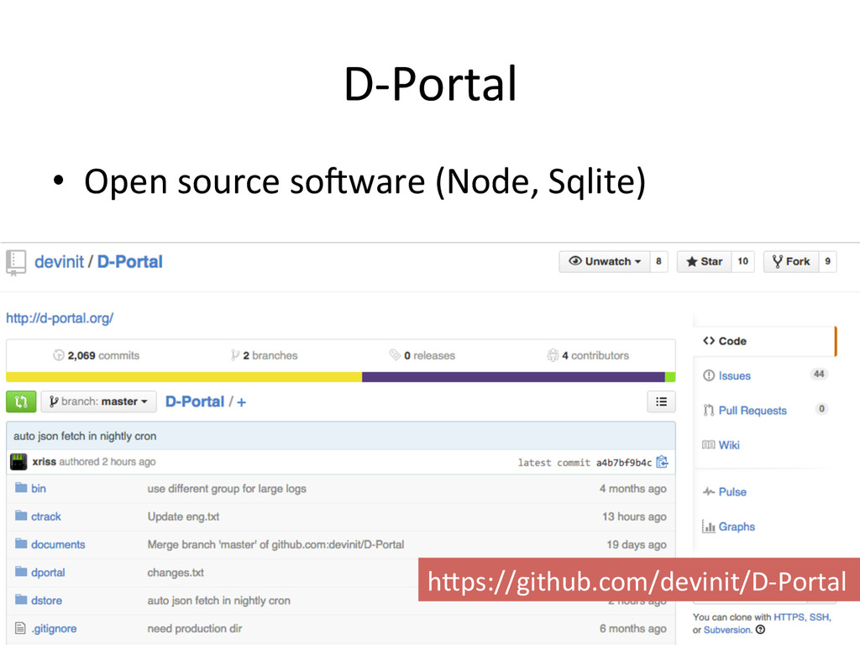Open the .gitignore file
Viewport: 860px width, 645px height.
coord(54,628)
